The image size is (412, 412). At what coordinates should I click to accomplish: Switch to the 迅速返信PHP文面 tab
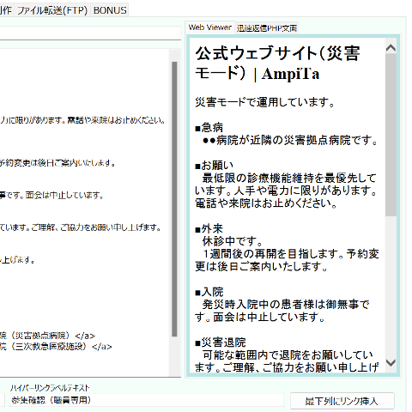click(x=267, y=28)
